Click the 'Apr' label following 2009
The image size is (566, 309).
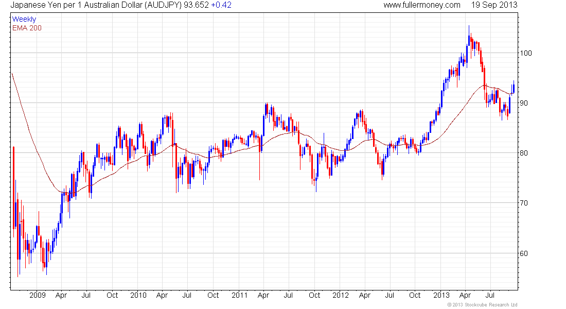click(x=61, y=296)
